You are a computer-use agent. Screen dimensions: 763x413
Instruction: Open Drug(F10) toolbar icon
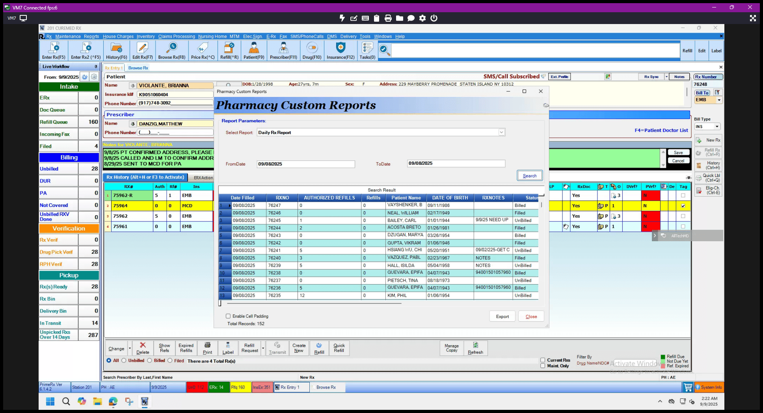tap(312, 50)
